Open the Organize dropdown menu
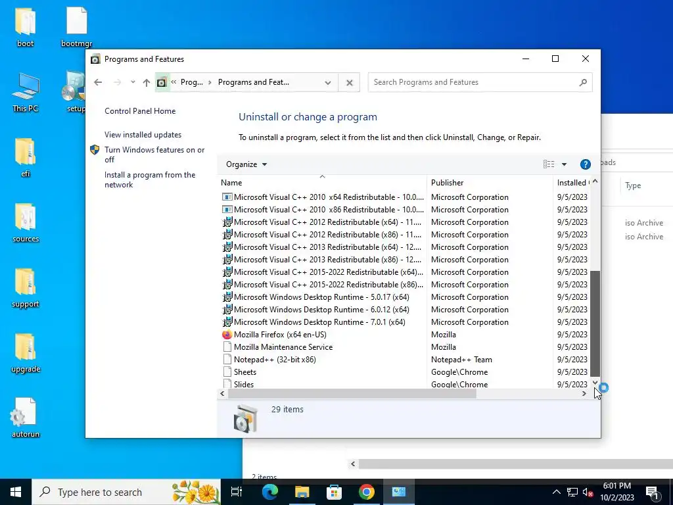This screenshot has width=673, height=505. 246,164
